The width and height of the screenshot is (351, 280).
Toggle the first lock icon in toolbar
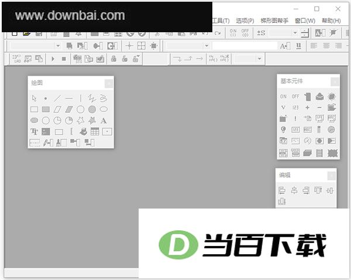pyautogui.click(x=113, y=59)
